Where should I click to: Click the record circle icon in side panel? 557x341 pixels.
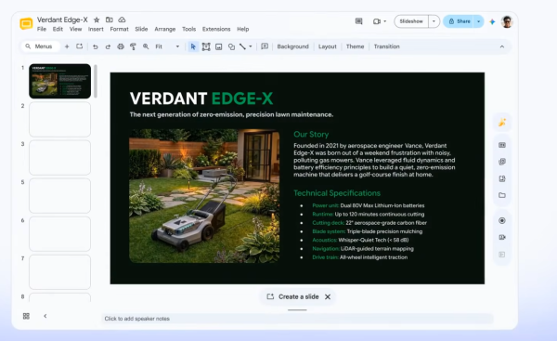(x=502, y=220)
